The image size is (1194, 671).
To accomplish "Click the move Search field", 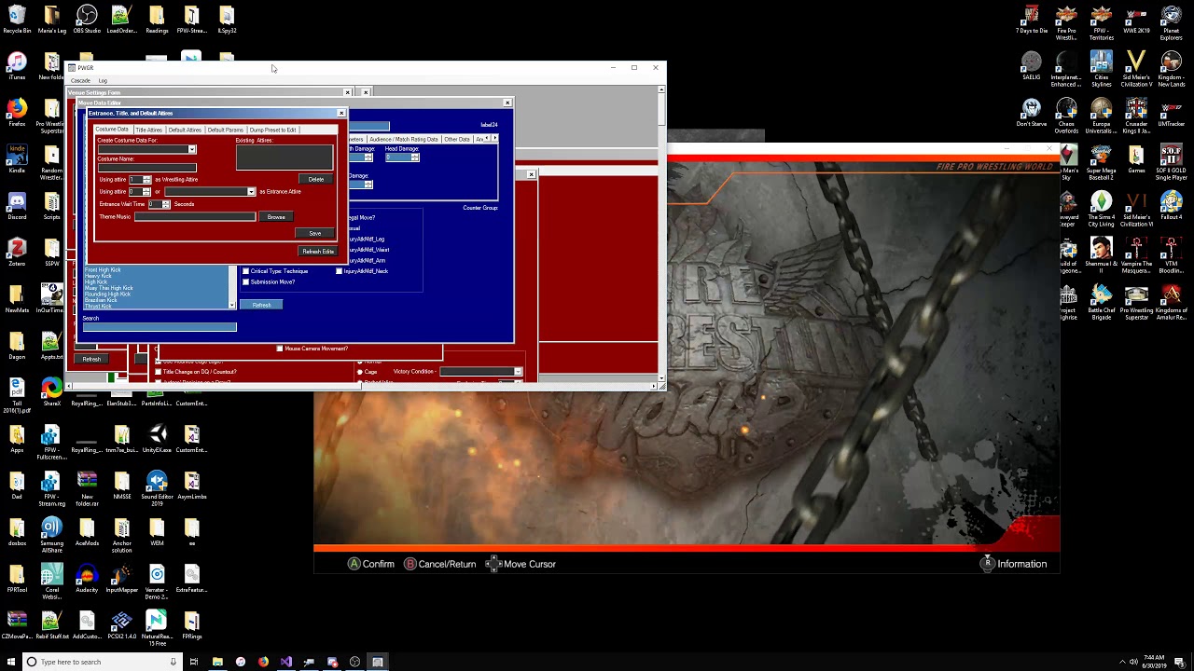I will [x=160, y=327].
